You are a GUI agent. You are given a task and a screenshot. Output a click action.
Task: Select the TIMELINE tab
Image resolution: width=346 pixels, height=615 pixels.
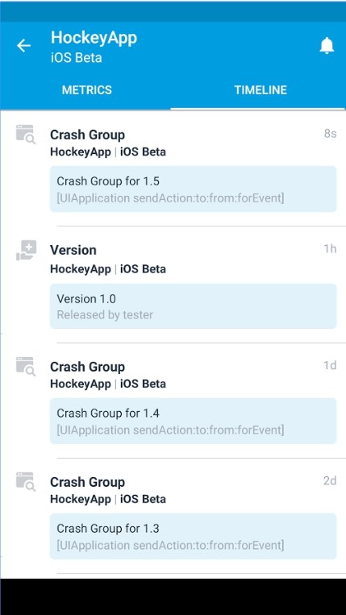click(x=261, y=89)
